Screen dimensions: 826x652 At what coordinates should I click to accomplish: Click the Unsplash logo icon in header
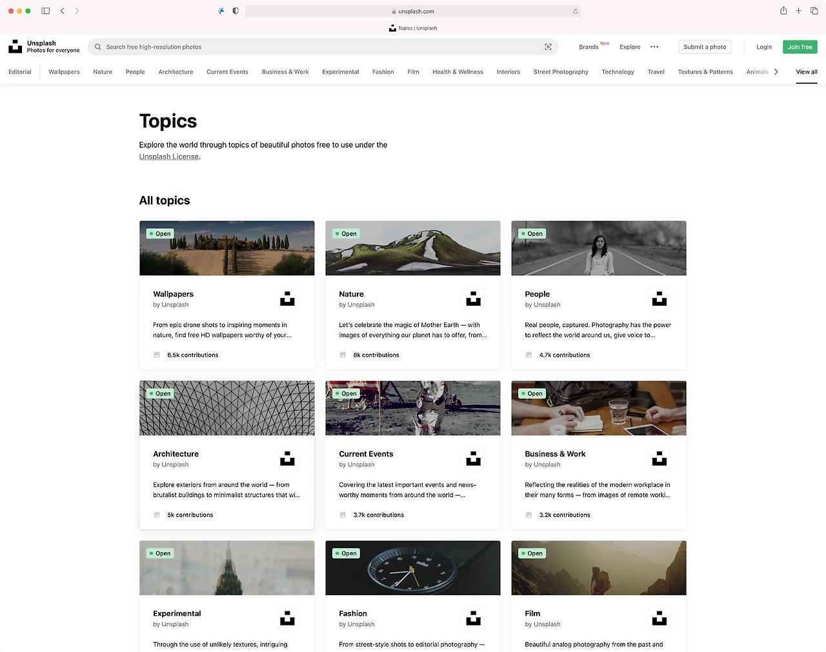[x=15, y=46]
